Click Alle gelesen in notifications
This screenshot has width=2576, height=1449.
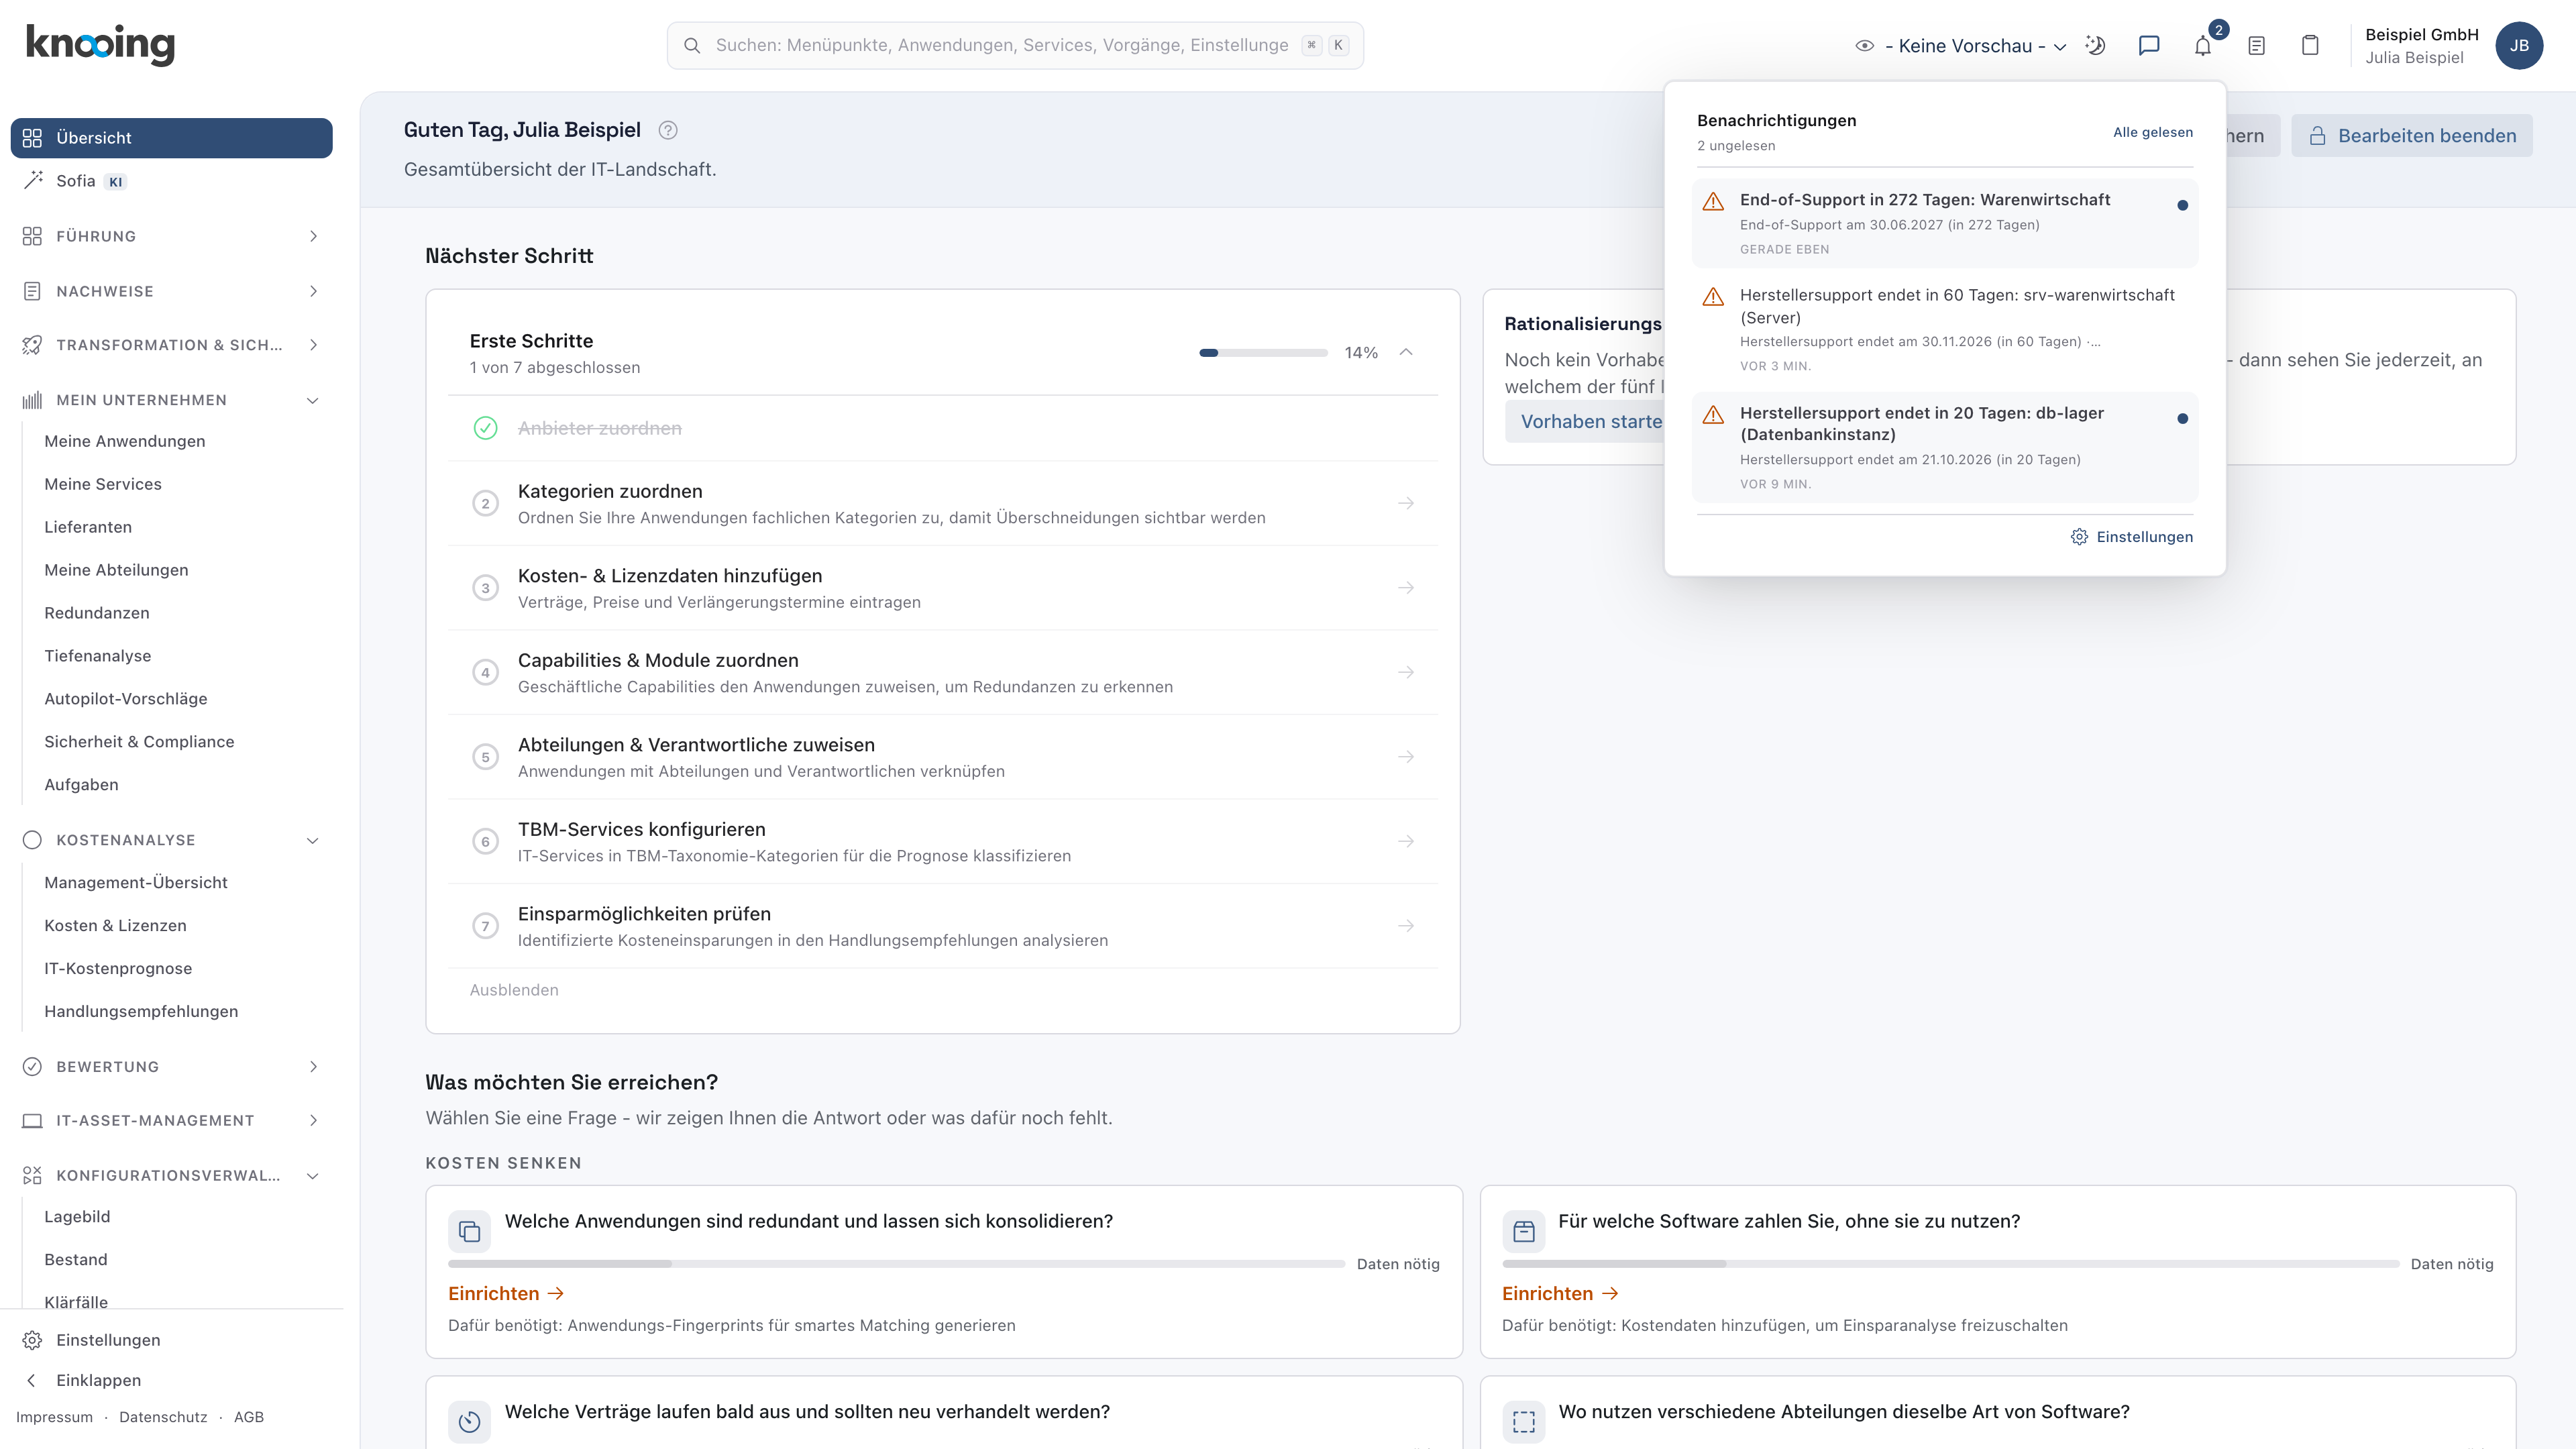tap(2152, 132)
